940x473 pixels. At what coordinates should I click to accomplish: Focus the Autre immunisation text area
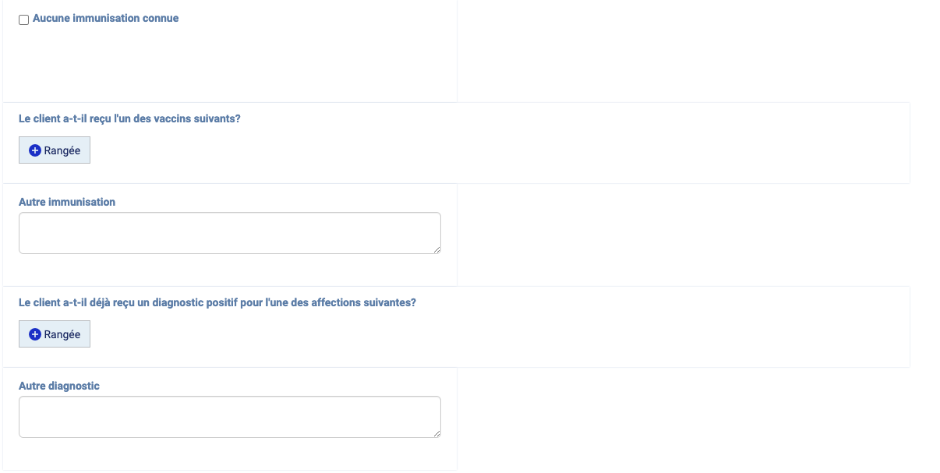pyautogui.click(x=230, y=233)
